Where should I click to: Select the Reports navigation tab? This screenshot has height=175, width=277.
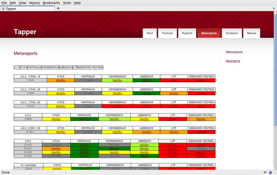point(187,33)
